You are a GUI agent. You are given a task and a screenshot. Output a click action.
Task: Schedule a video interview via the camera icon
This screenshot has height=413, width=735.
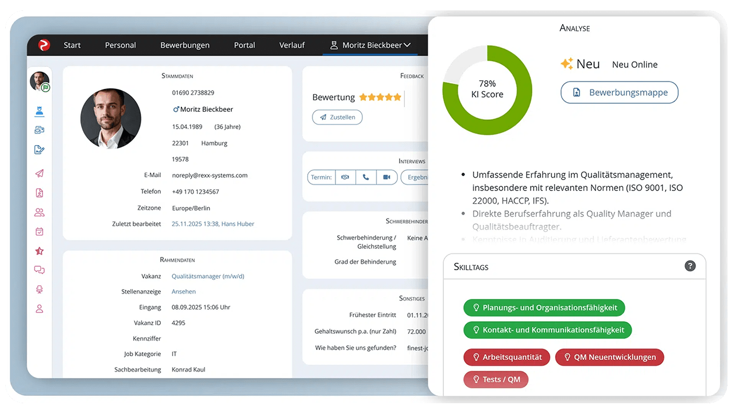coord(387,177)
